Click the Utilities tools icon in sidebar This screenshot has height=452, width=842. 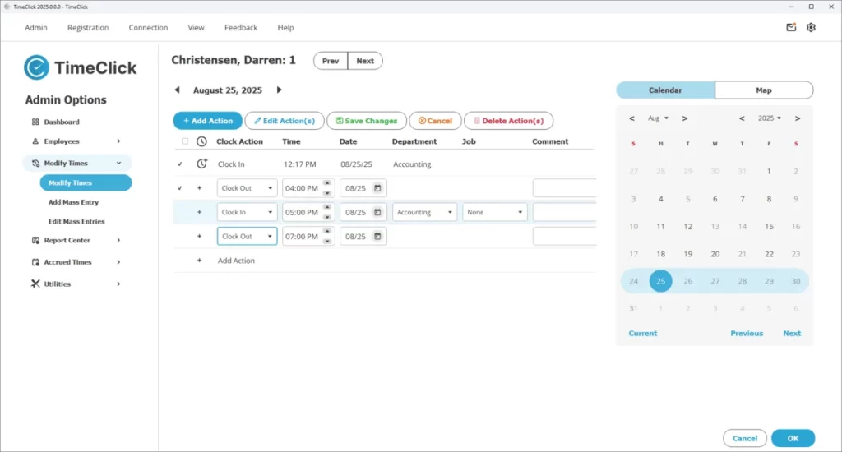point(35,284)
